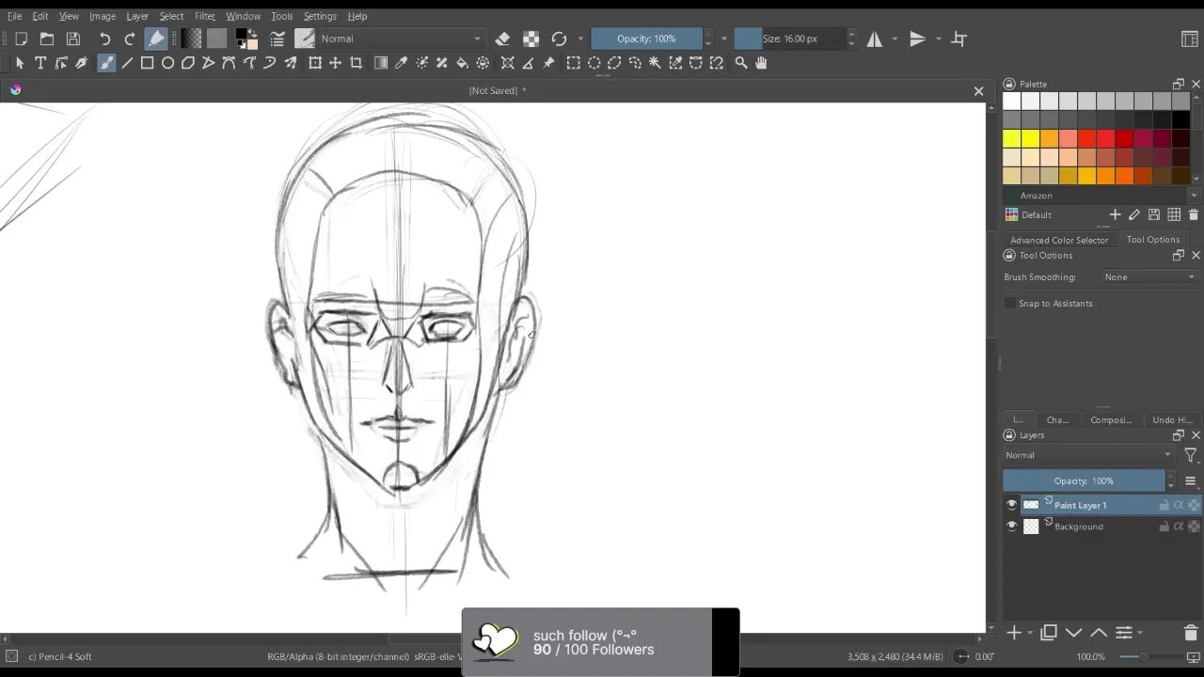Viewport: 1204px width, 677px height.
Task: Open the gradient fill chooser
Action: click(x=192, y=39)
